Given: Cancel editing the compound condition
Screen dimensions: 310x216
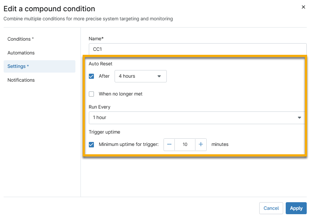Looking at the screenshot, I should 271,208.
